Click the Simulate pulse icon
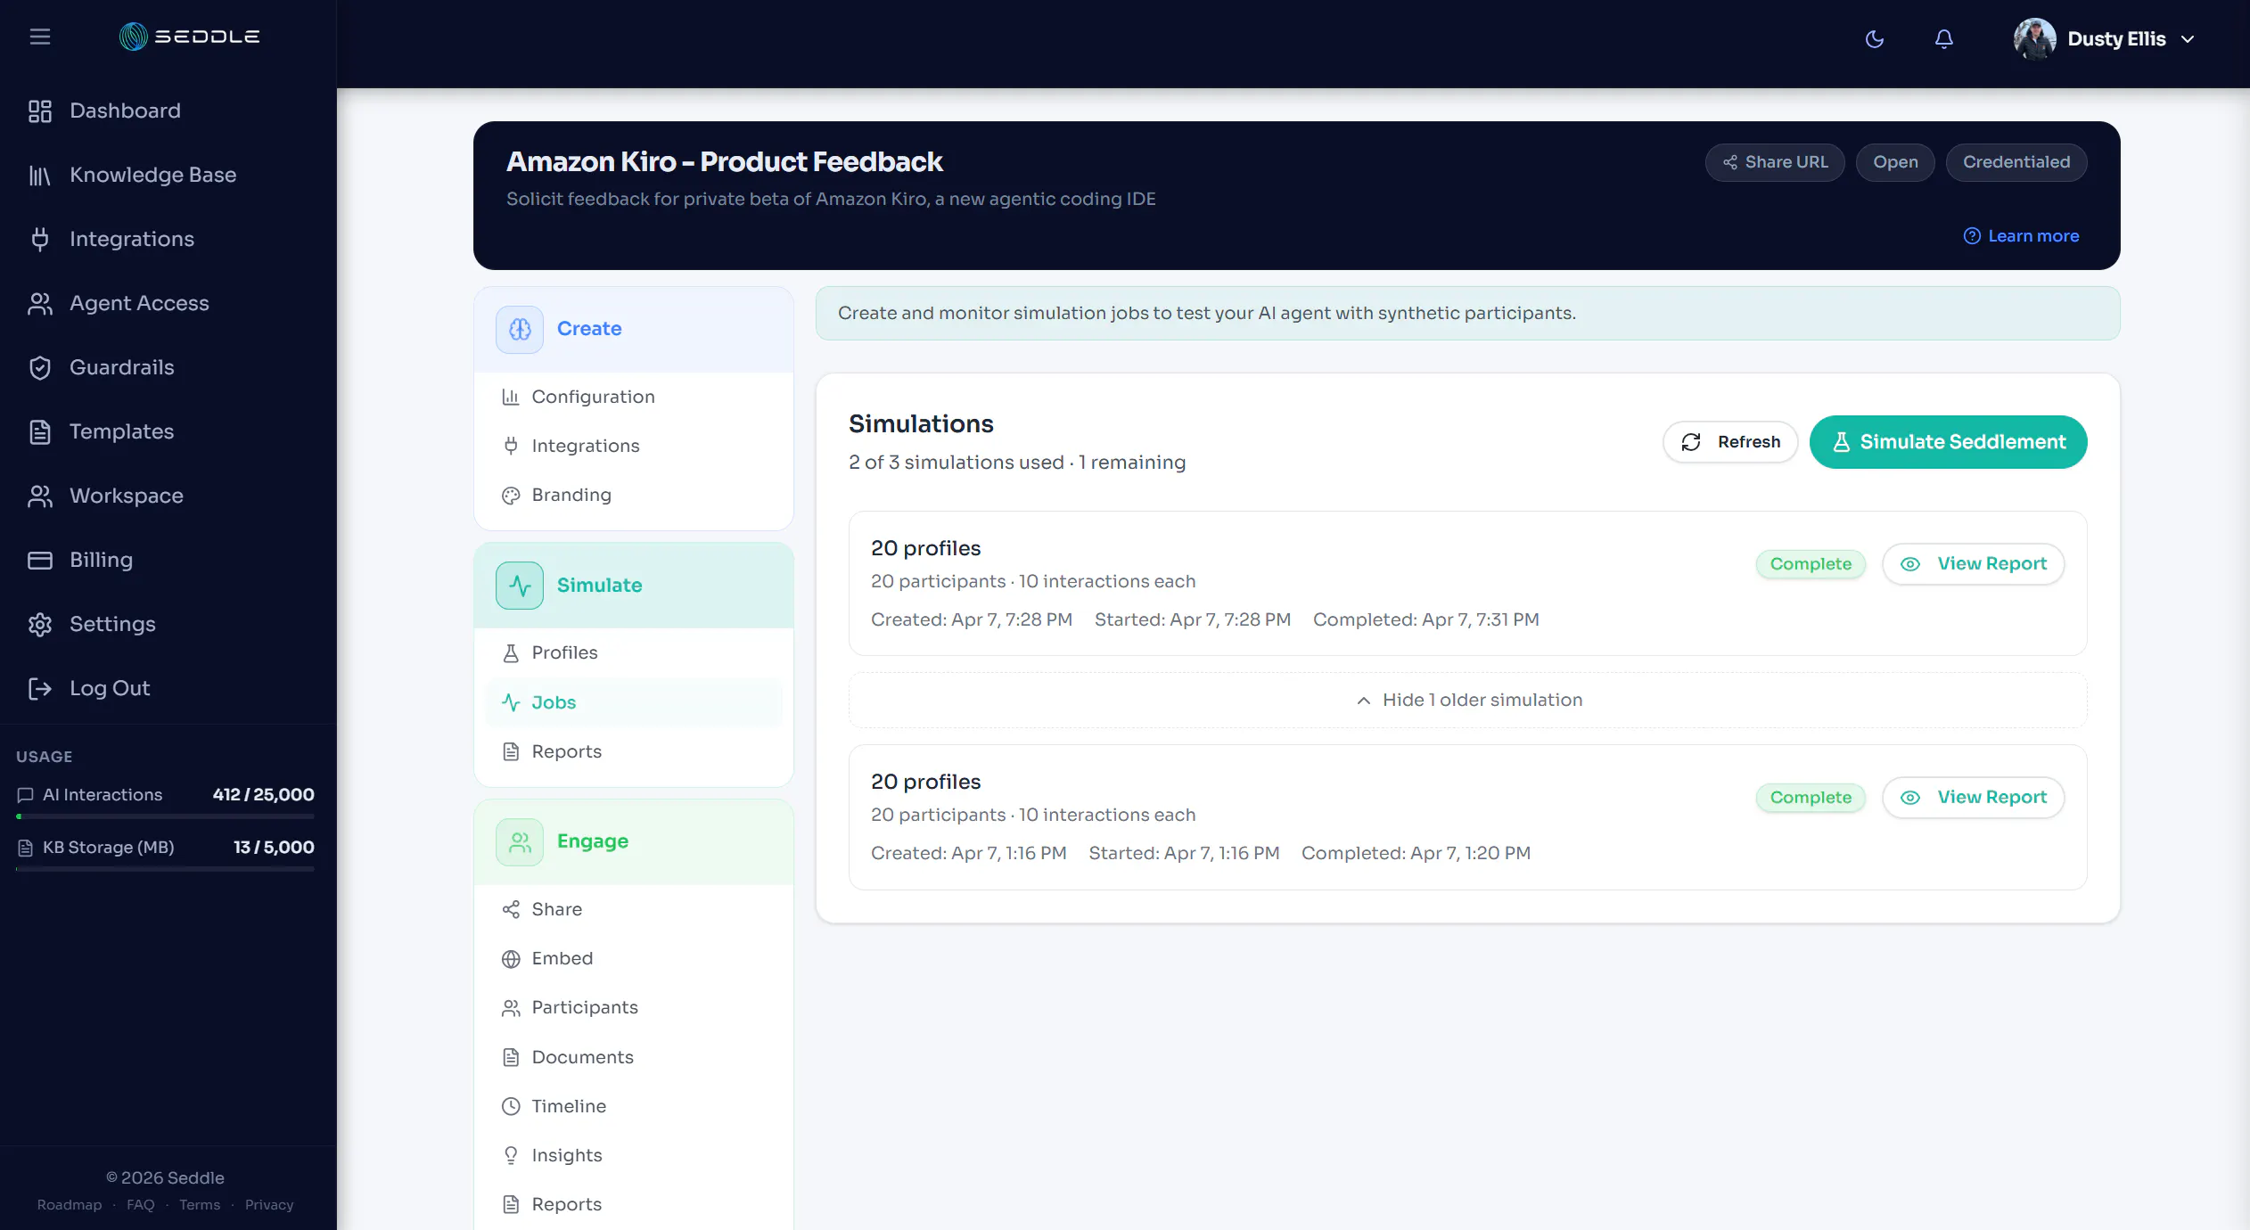Image resolution: width=2250 pixels, height=1230 pixels. coord(520,586)
